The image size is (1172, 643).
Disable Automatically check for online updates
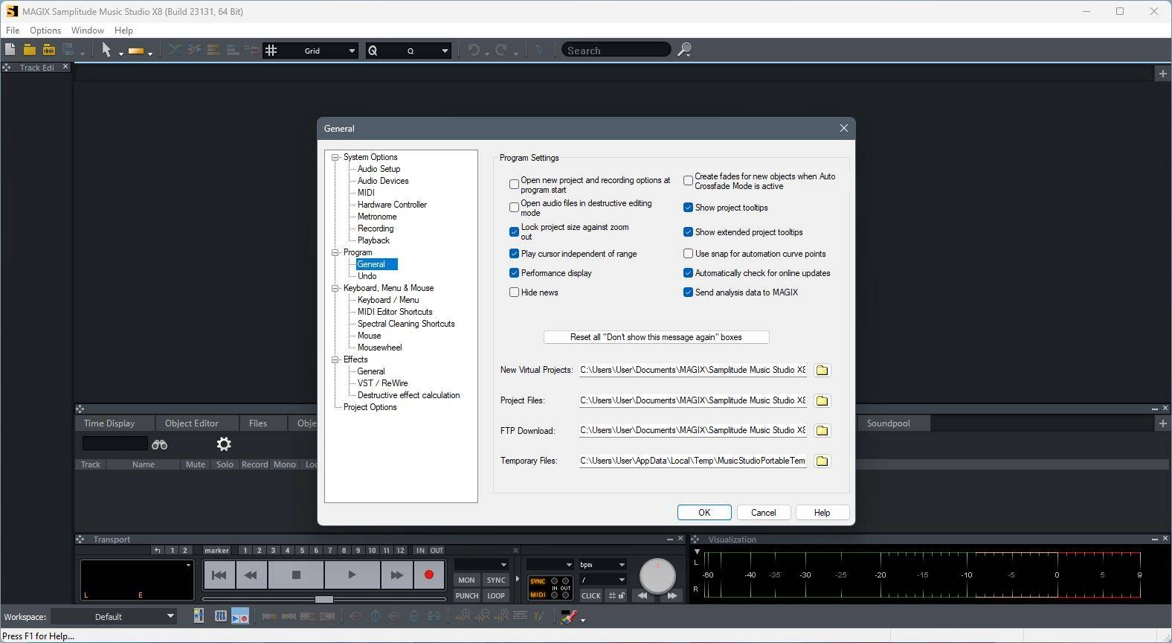(x=688, y=273)
